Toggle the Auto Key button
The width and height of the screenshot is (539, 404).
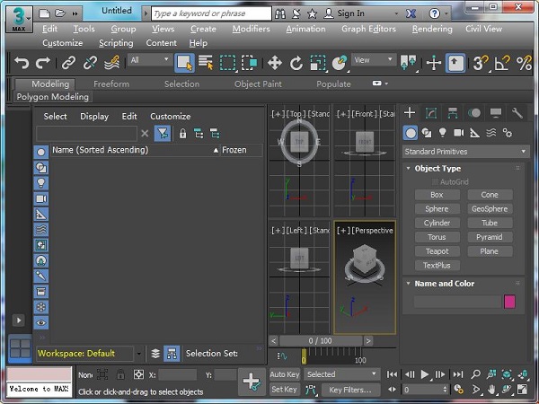[285, 374]
